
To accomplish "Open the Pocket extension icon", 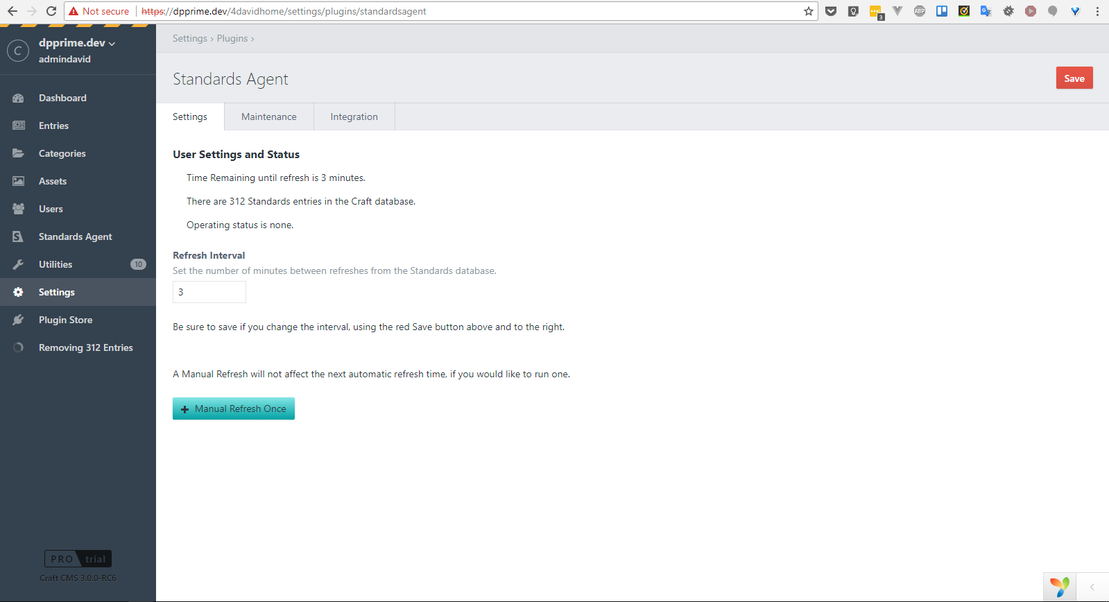I will pyautogui.click(x=831, y=11).
